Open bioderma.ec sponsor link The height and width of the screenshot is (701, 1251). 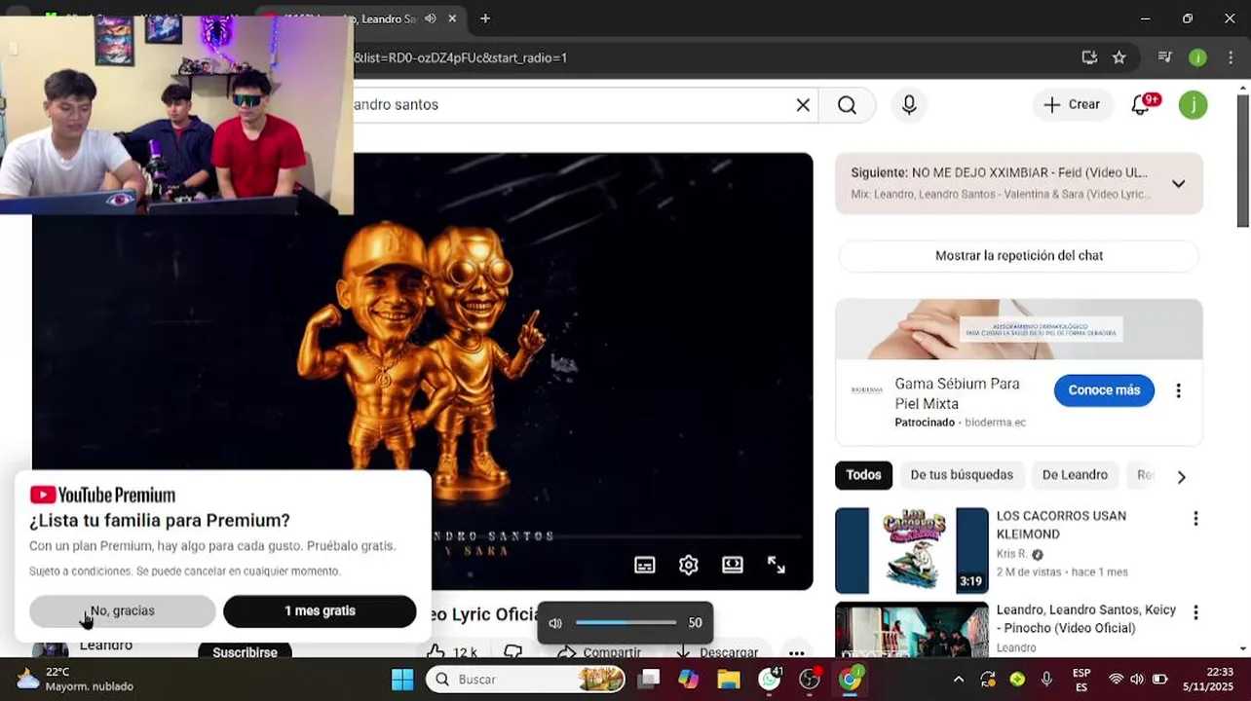[996, 423]
